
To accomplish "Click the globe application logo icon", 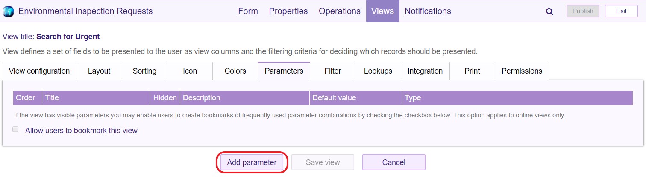I will [9, 11].
